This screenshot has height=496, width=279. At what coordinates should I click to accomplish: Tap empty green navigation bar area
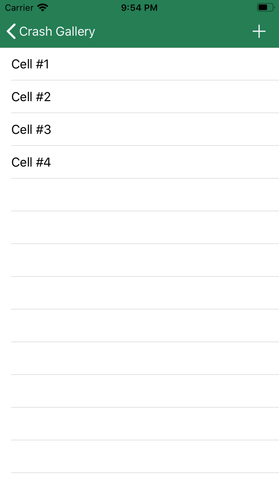[x=171, y=32]
